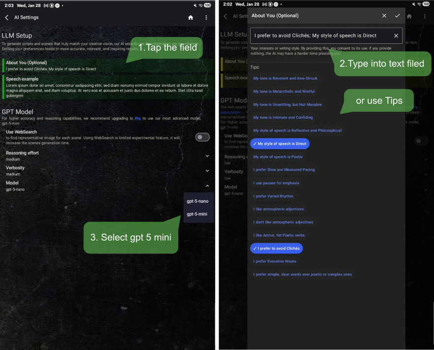Deselect the 'My style of speech is Direct' tip
This screenshot has height=350, width=434.
coord(280,144)
